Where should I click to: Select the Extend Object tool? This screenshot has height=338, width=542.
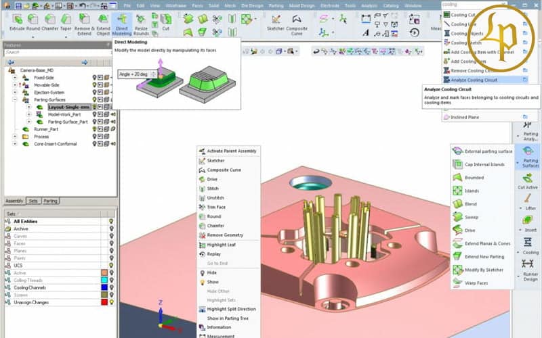pyautogui.click(x=103, y=24)
